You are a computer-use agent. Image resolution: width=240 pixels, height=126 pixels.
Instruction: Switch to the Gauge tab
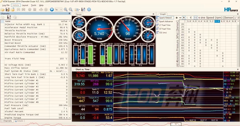78,14
